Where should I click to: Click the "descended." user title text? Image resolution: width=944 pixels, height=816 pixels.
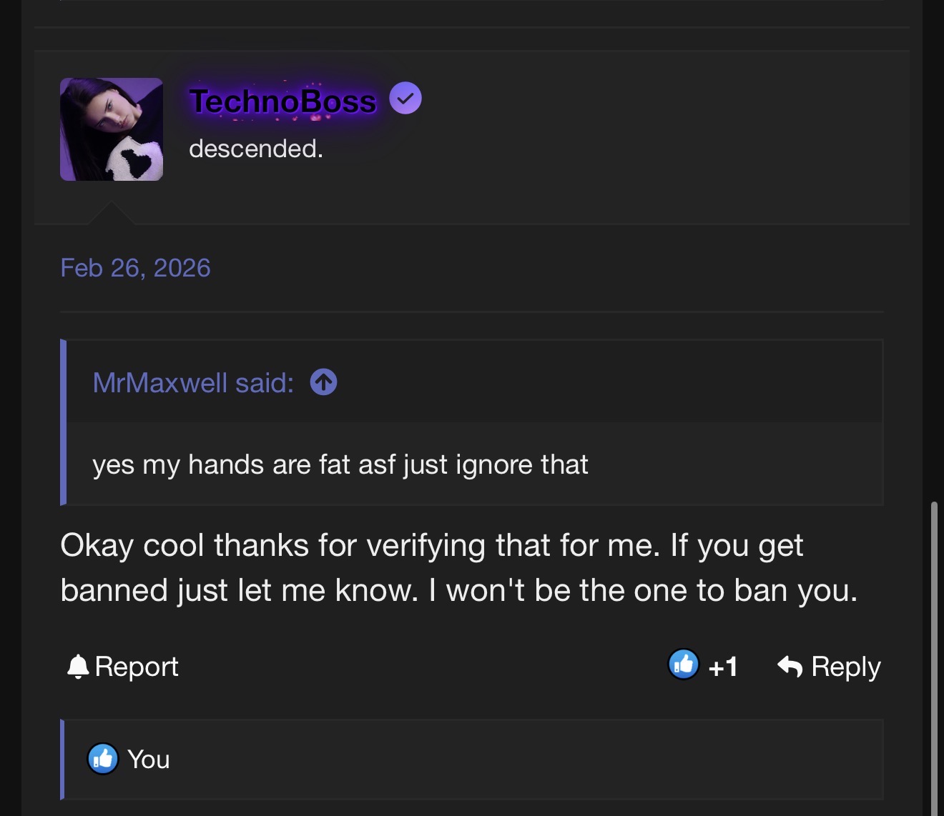click(256, 149)
